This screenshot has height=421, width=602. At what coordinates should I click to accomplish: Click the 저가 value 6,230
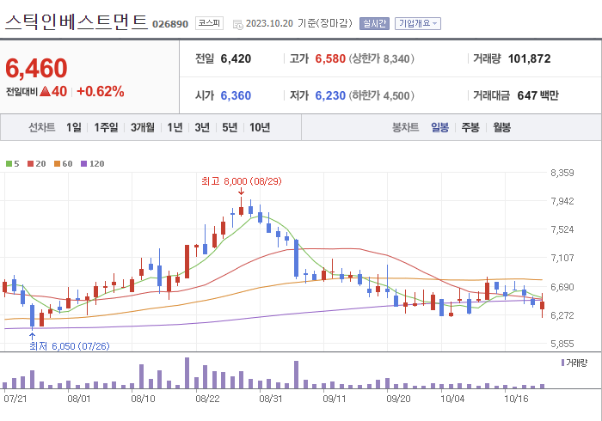(x=330, y=95)
